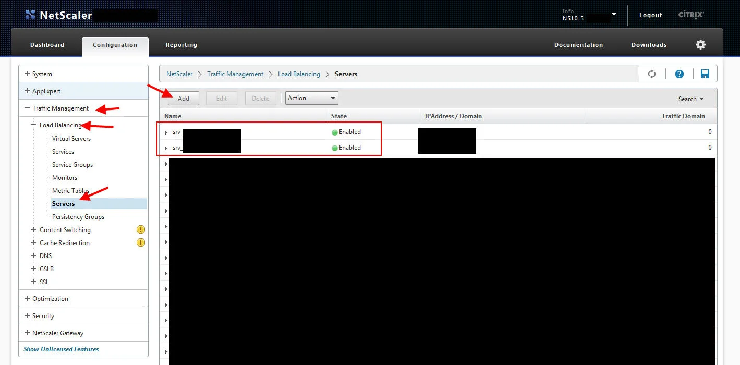This screenshot has height=365, width=740.
Task: Click Show Unlicensed Features link
Action: click(61, 349)
